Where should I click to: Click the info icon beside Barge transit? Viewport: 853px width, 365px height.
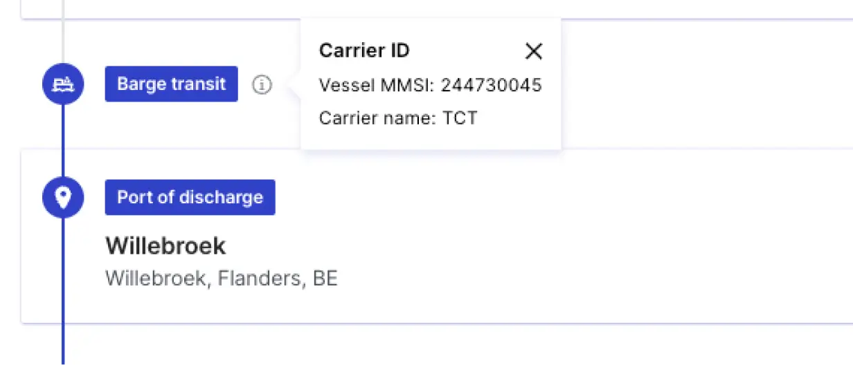[261, 85]
